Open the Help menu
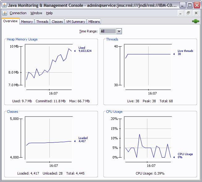The height and width of the screenshot is (182, 202). click(x=49, y=13)
